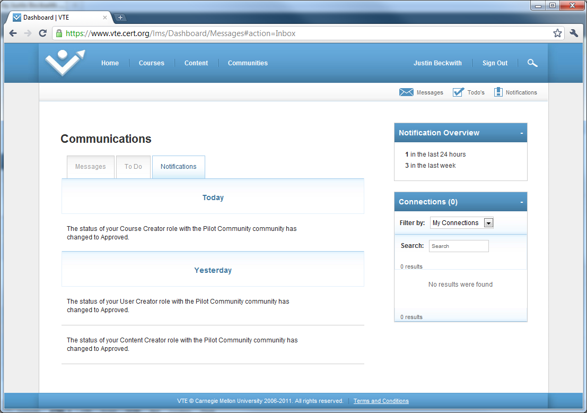Click the Todo's checkmark icon
Screen dimensions: 587x413
[x=458, y=92]
